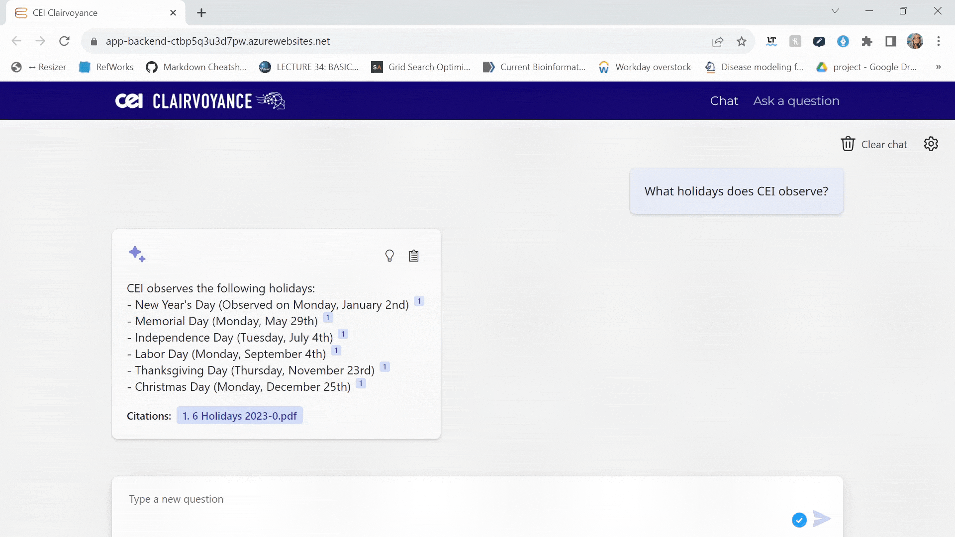
Task: Switch to the Chat tab
Action: [x=724, y=101]
